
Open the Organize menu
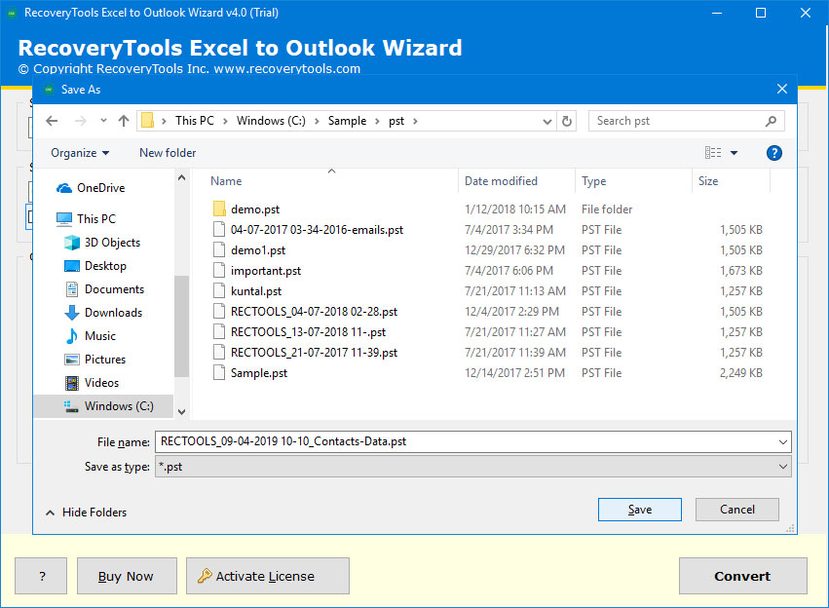80,153
